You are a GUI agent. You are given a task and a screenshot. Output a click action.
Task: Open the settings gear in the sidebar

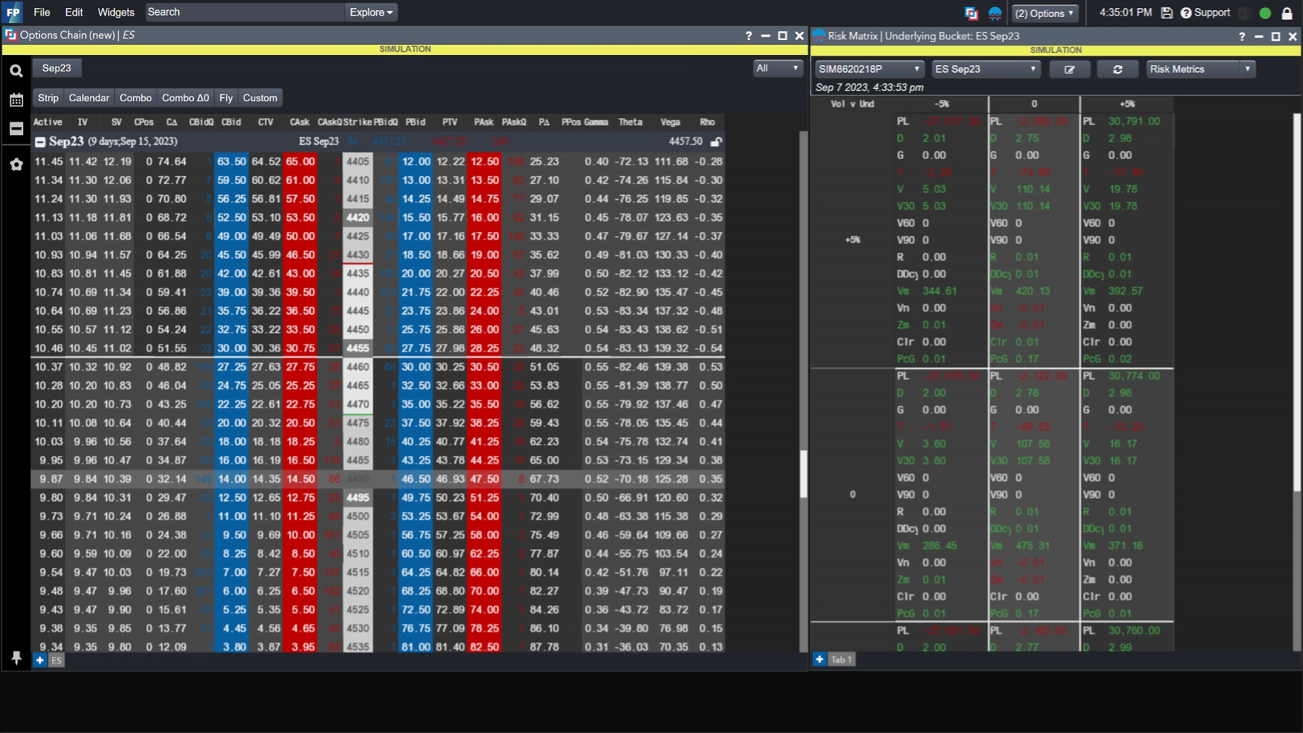[16, 164]
